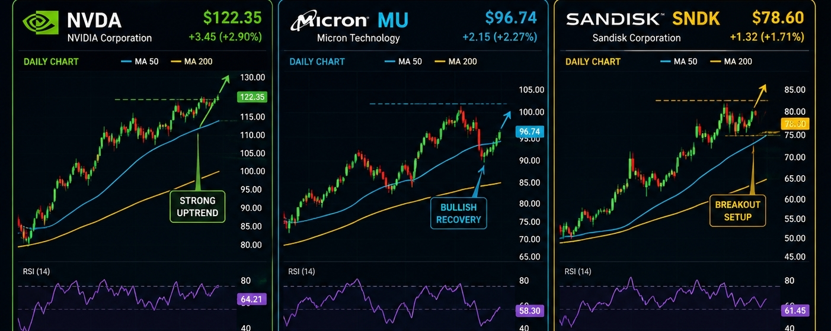Click the Sandisk Corporation company name
The image size is (831, 331).
click(x=637, y=38)
